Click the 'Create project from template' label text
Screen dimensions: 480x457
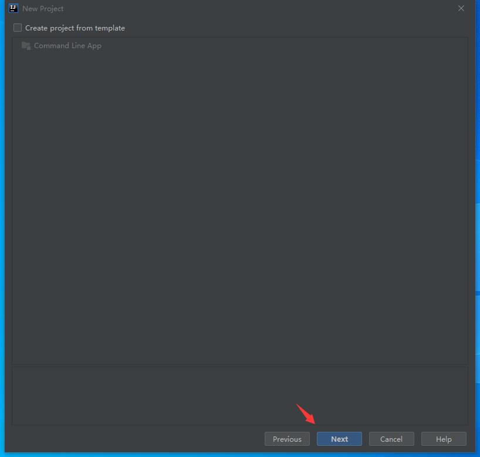[x=75, y=28]
